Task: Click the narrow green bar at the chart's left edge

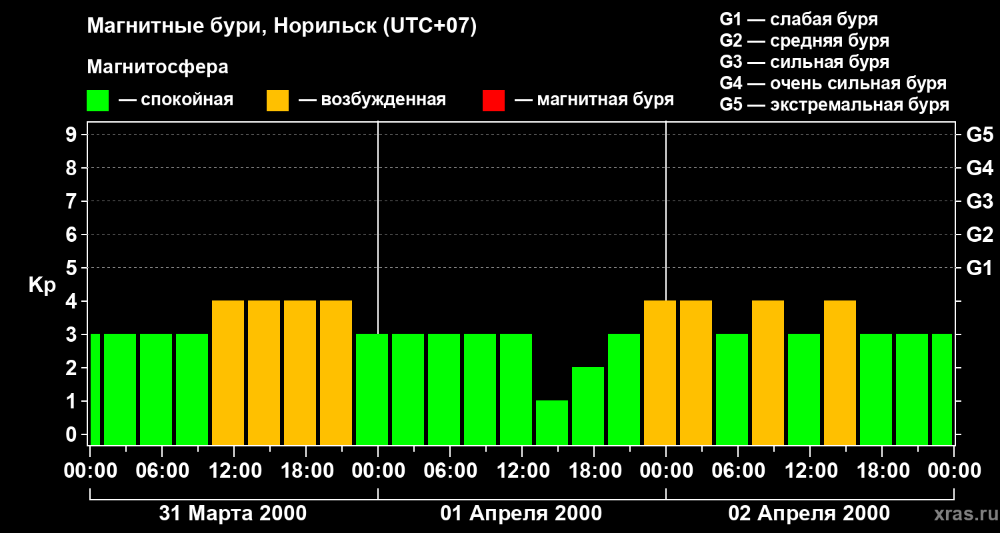Action: 95,389
